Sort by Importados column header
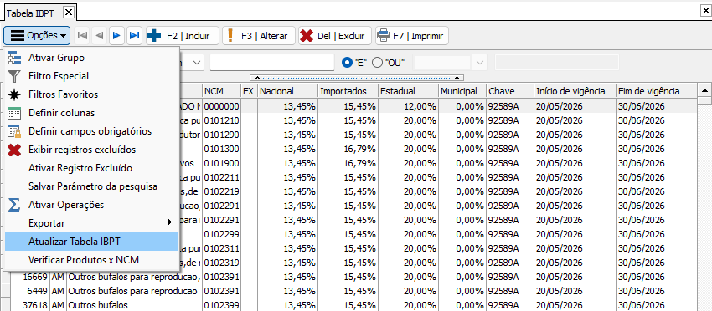712x311 pixels. tap(348, 91)
